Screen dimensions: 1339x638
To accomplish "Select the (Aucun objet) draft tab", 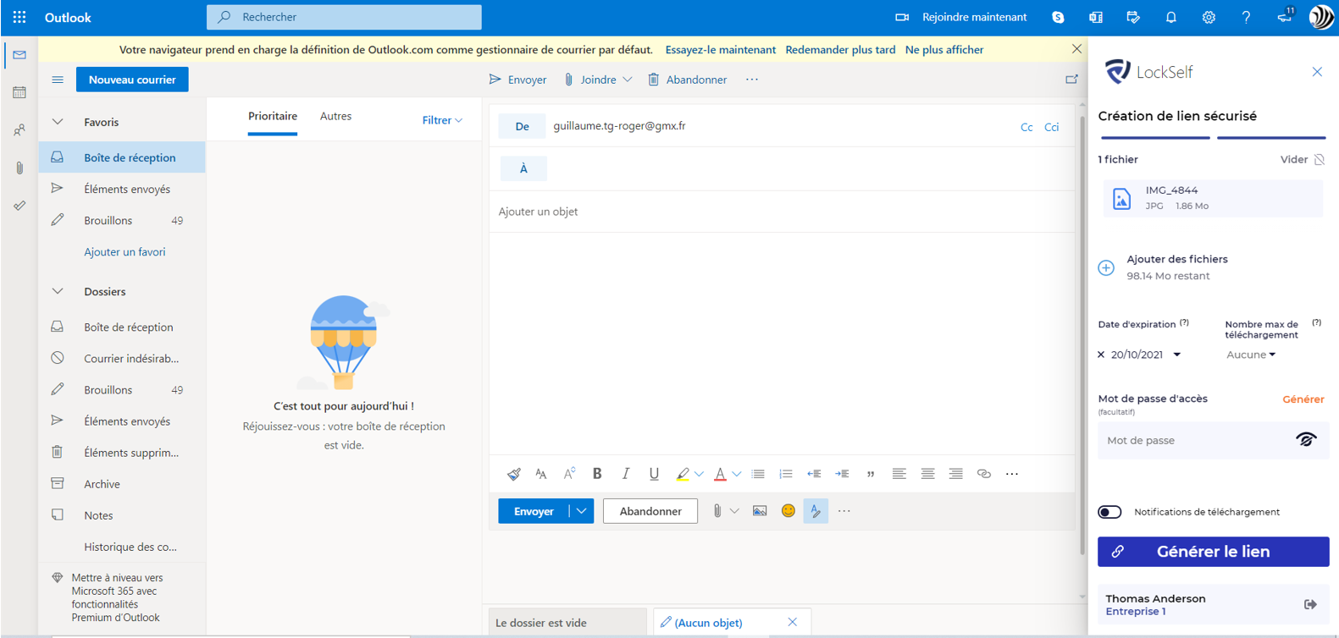I will 731,623.
